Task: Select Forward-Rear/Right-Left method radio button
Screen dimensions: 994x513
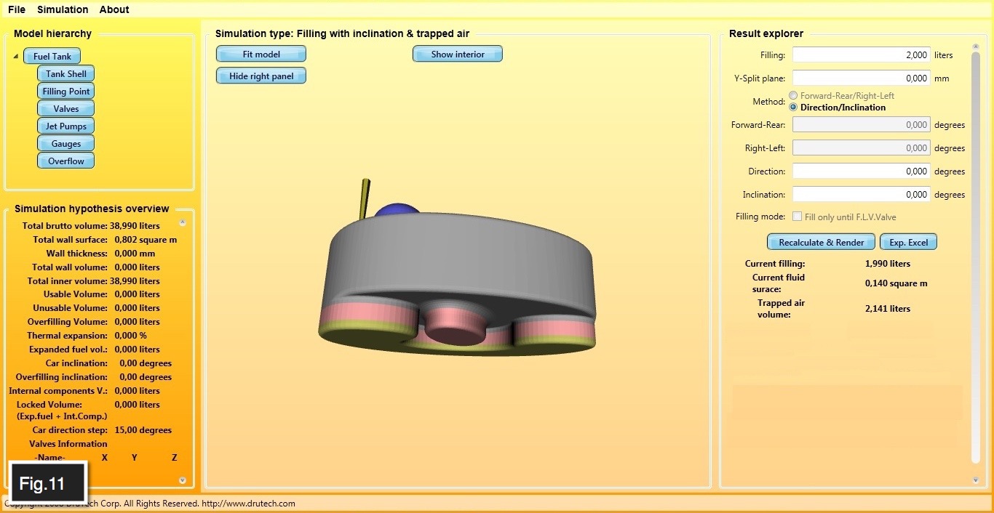Action: tap(793, 96)
